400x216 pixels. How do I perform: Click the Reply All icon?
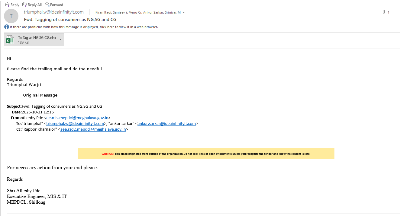(x=25, y=5)
